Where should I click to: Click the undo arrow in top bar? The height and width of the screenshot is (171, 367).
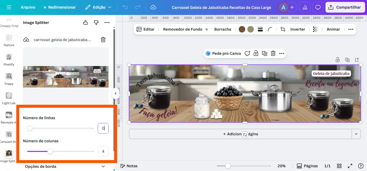125,7
